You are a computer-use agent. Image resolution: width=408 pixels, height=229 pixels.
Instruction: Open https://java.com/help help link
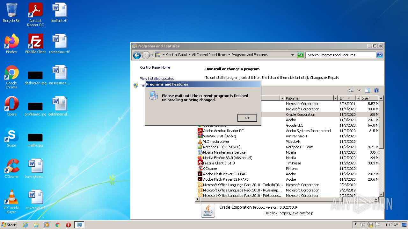tap(296, 213)
